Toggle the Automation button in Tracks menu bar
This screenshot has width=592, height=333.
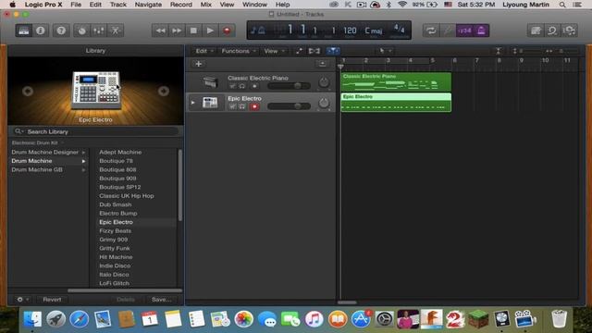click(299, 51)
